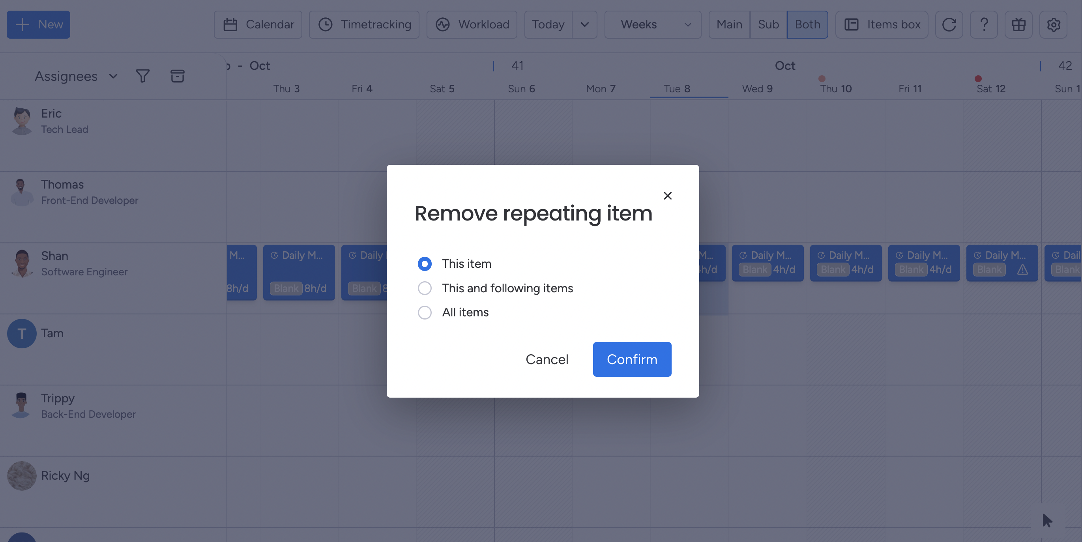Select the Timetracking clock icon
This screenshot has height=542, width=1082.
326,24
